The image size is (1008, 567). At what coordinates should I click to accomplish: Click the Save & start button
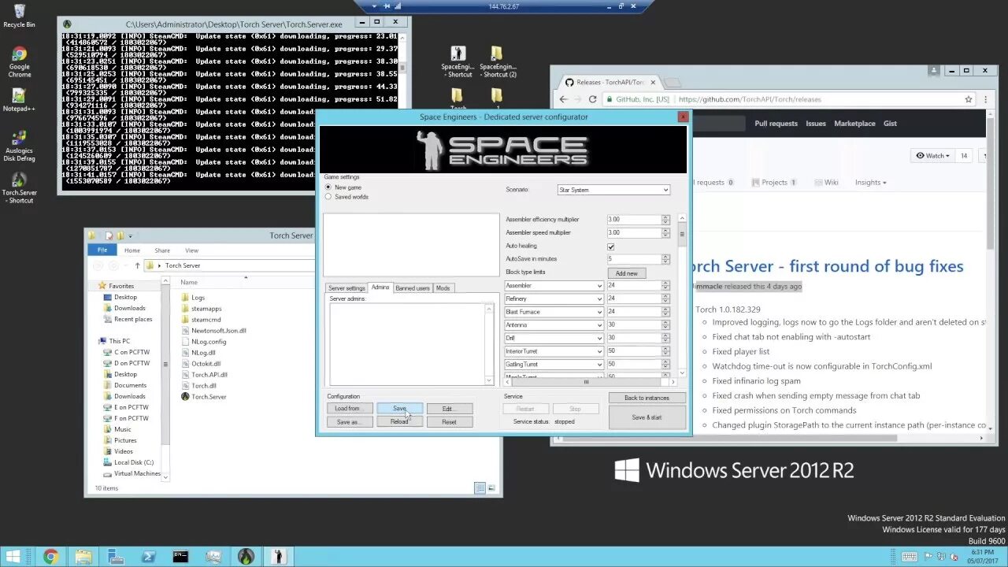pyautogui.click(x=647, y=417)
